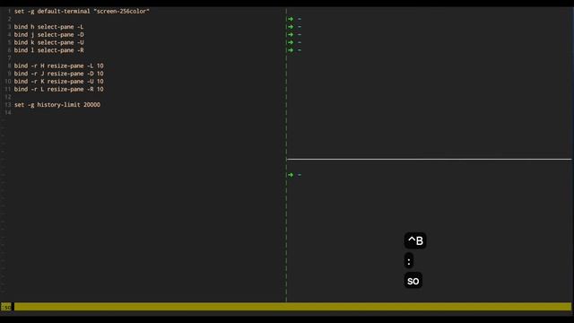Click the 'bind -r H resize-pane -L 10' line

pyautogui.click(x=58, y=65)
